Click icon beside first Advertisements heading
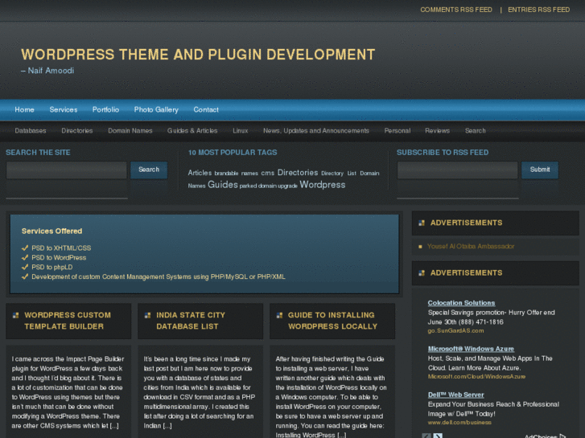Screen dimensions: 585x438 [x=422, y=223]
